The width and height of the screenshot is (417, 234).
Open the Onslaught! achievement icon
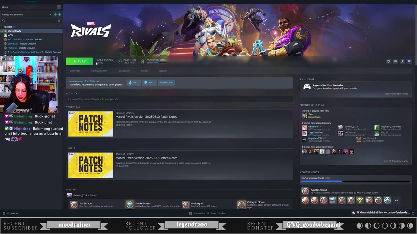[x=186, y=204]
